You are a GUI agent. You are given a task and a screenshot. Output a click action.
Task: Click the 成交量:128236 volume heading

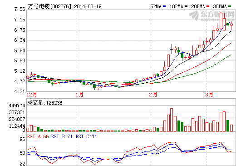(44, 103)
